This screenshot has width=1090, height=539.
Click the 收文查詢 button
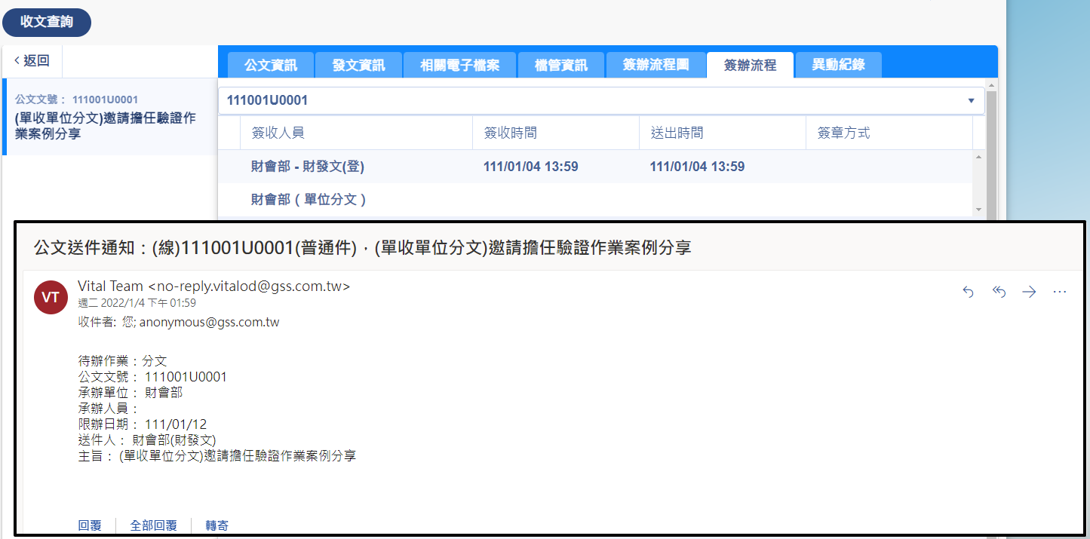click(47, 22)
